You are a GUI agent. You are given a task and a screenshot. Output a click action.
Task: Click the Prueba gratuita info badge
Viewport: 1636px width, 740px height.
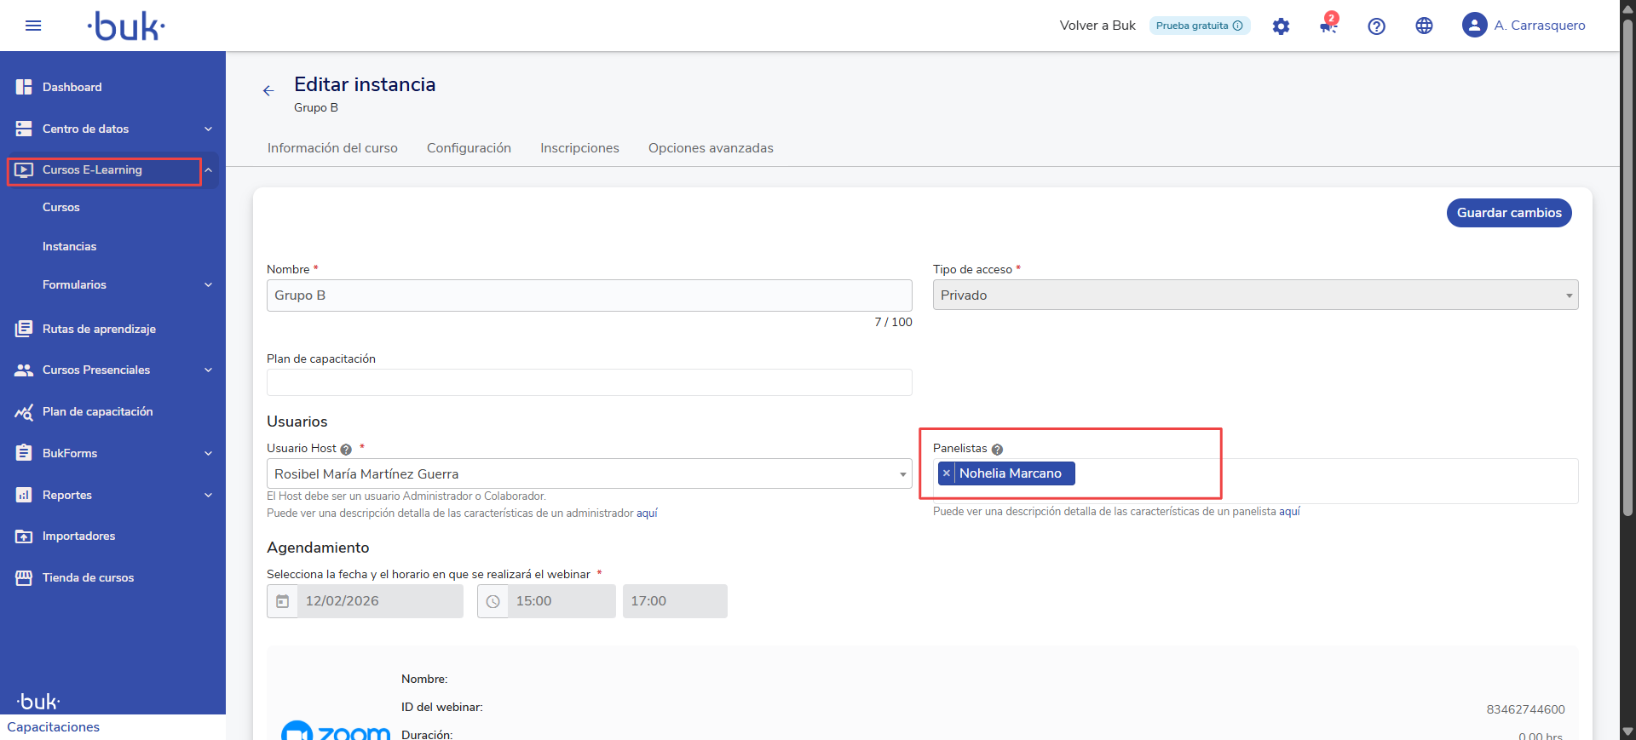click(x=1199, y=26)
